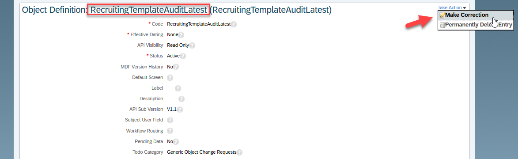The image size is (518, 159).
Task: Click the help icon beside Status Active
Action: 183,56
